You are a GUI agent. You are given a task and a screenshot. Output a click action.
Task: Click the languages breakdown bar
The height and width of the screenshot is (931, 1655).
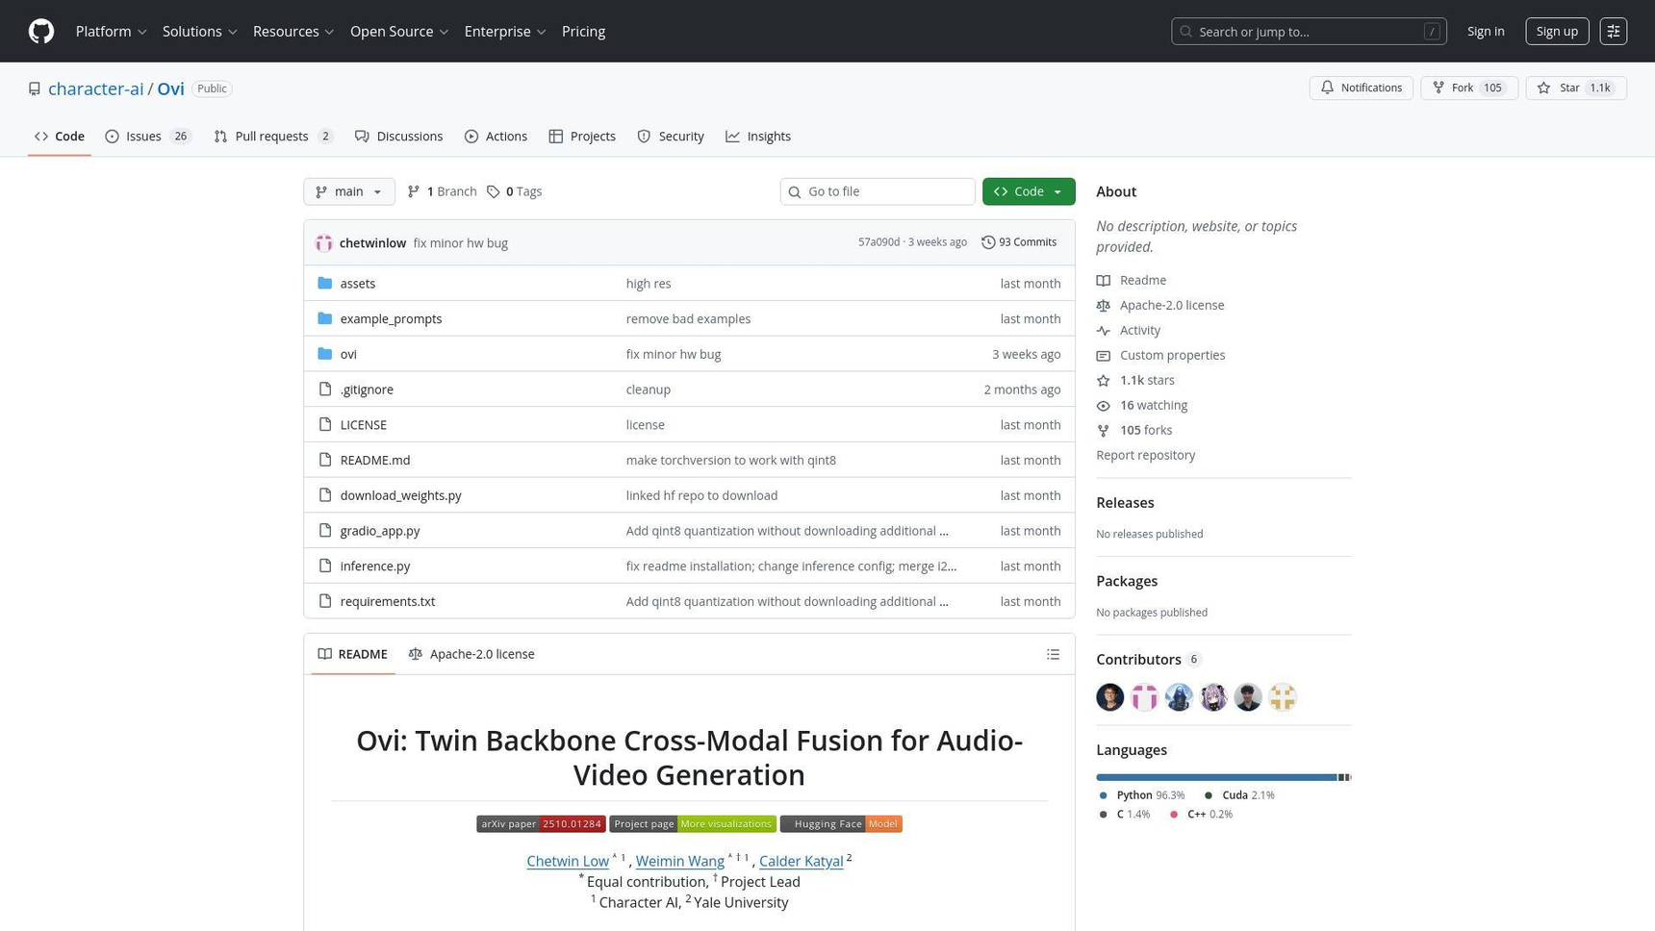tap(1223, 777)
